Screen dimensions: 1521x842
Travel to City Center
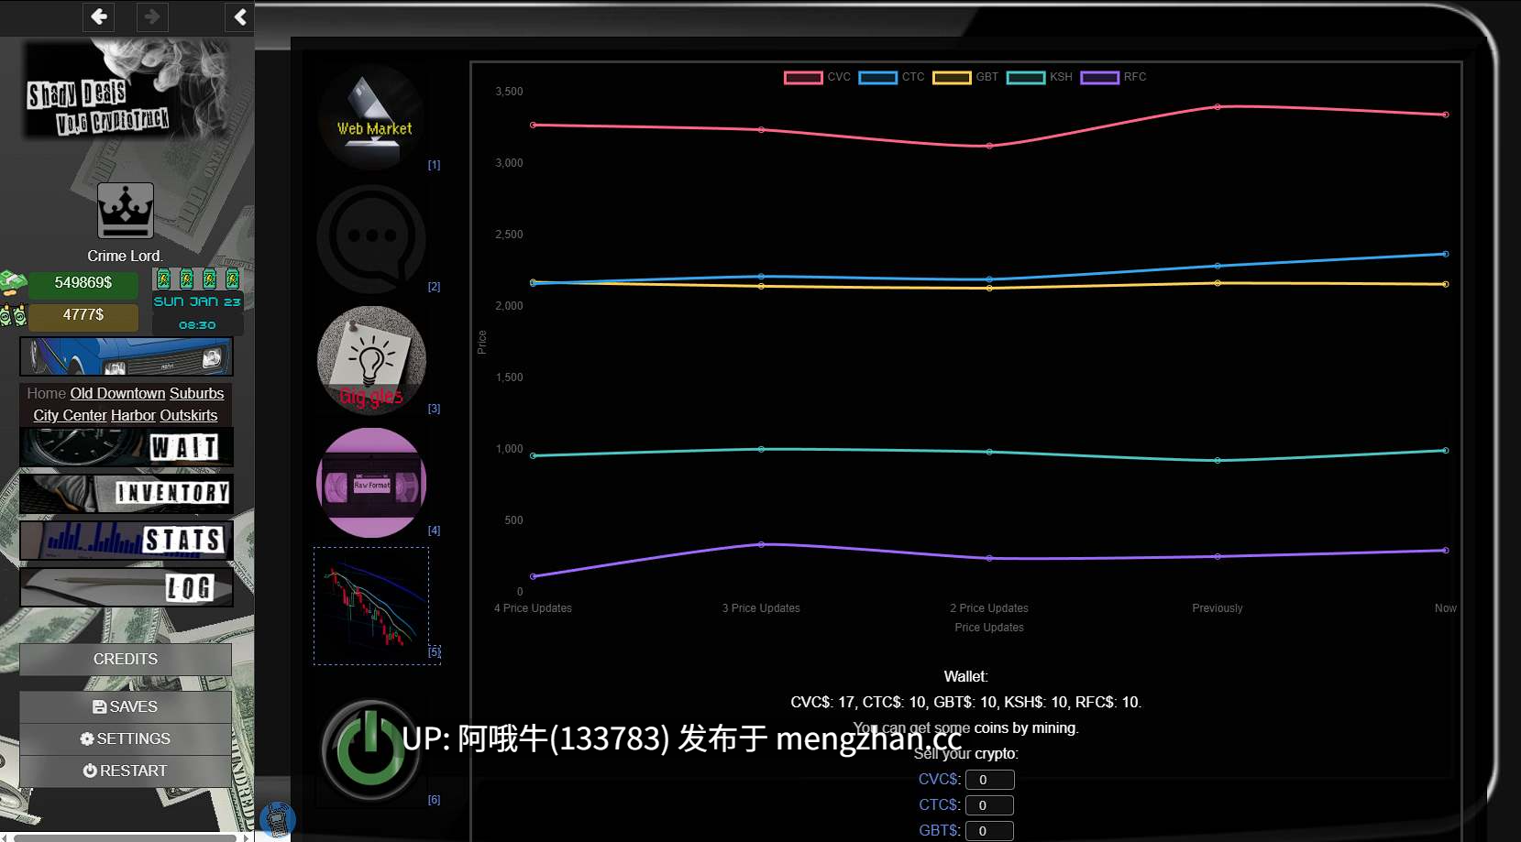71,415
